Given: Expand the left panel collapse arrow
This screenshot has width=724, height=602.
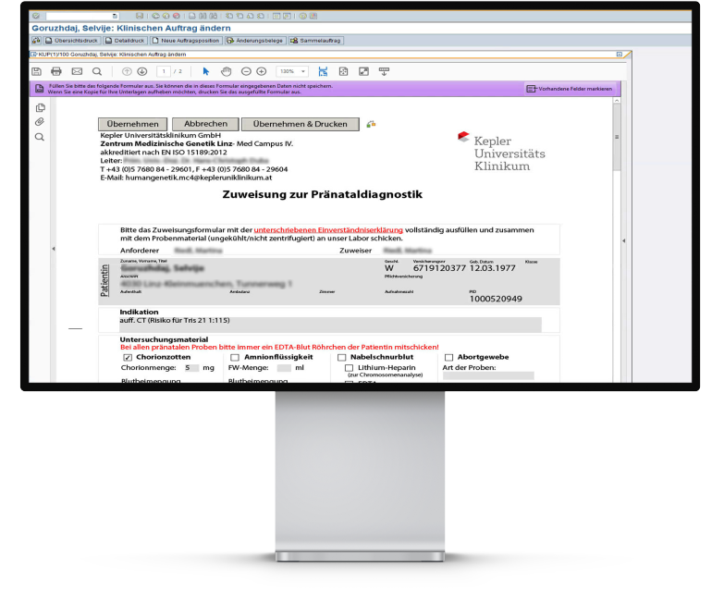Looking at the screenshot, I should [53, 249].
